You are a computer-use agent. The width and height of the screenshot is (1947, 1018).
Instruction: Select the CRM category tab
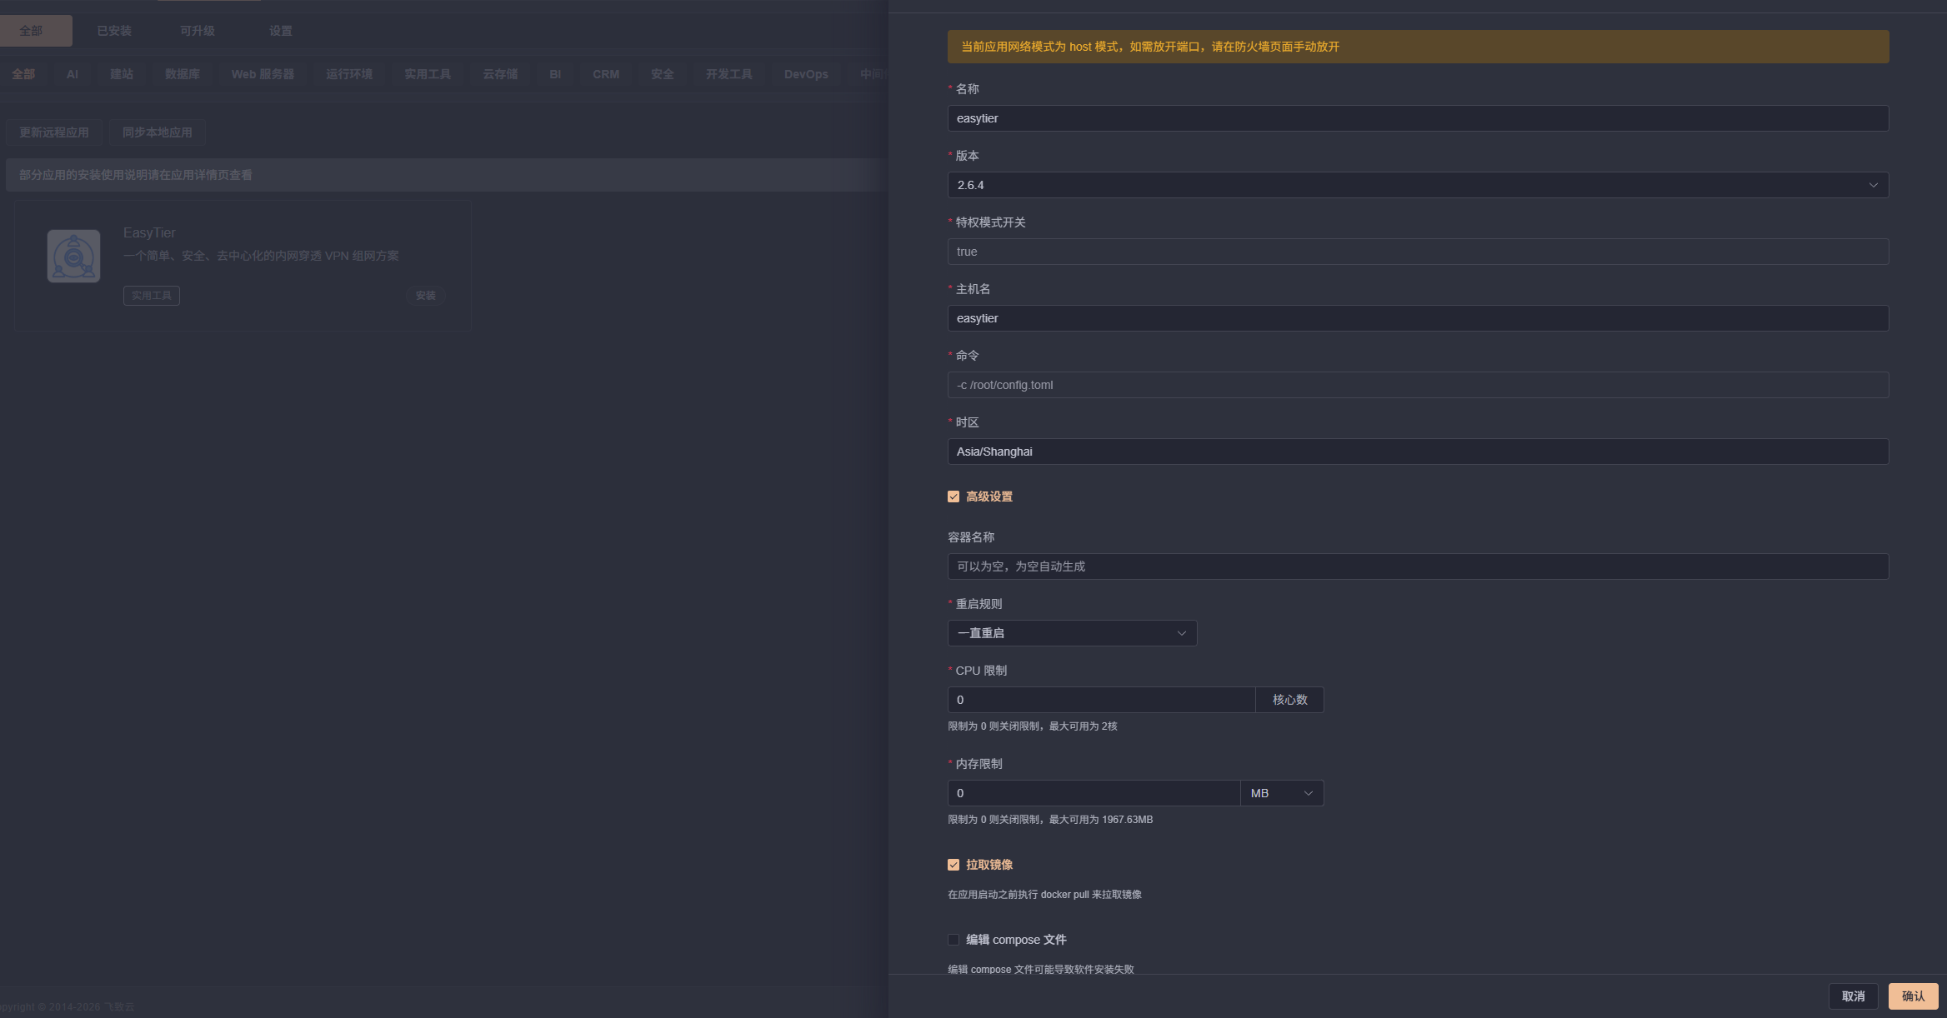[606, 74]
